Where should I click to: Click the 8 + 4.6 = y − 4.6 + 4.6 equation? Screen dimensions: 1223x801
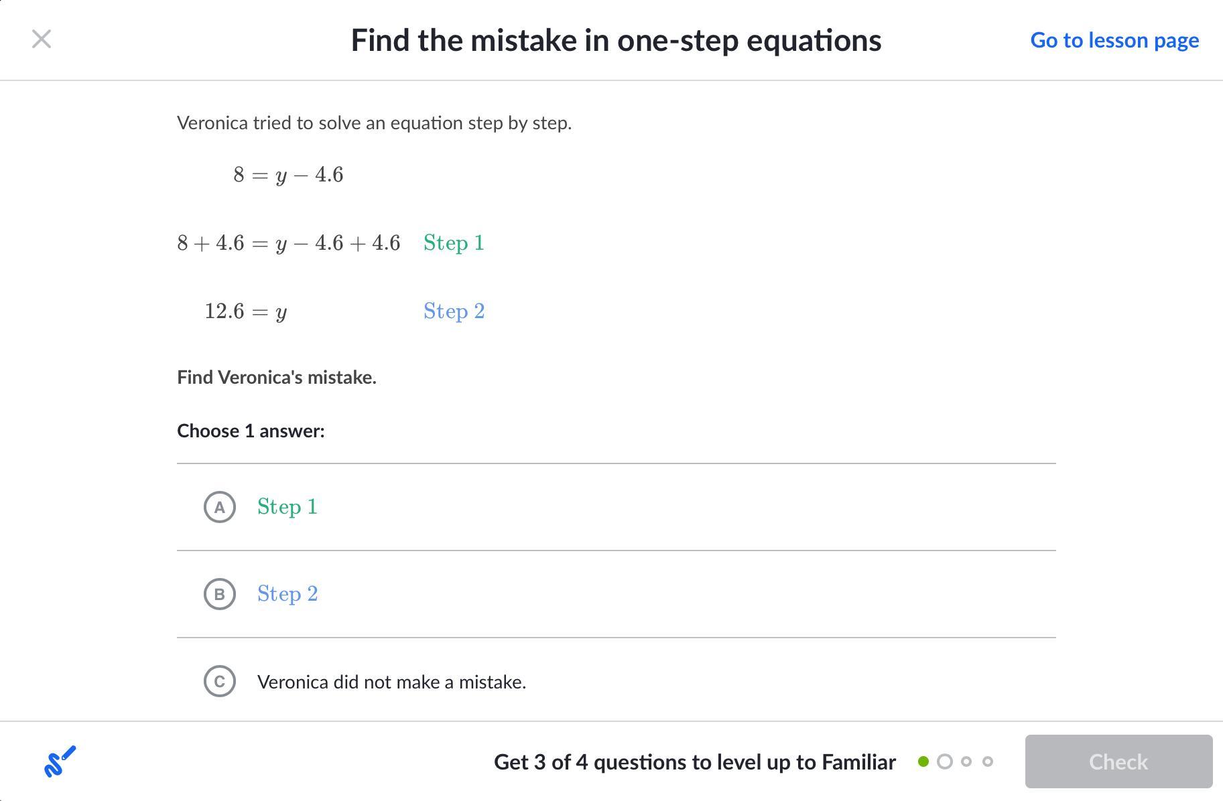pos(288,243)
